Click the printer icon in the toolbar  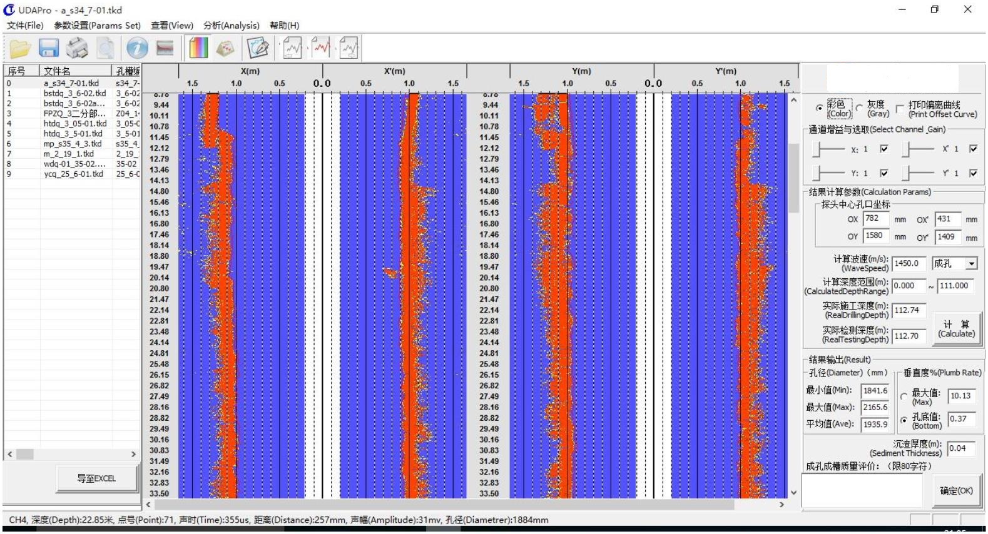click(78, 48)
